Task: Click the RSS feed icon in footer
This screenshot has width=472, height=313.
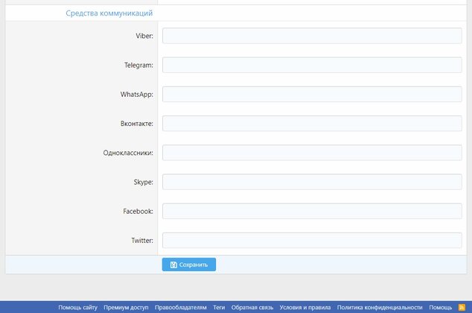Action: coord(462,307)
